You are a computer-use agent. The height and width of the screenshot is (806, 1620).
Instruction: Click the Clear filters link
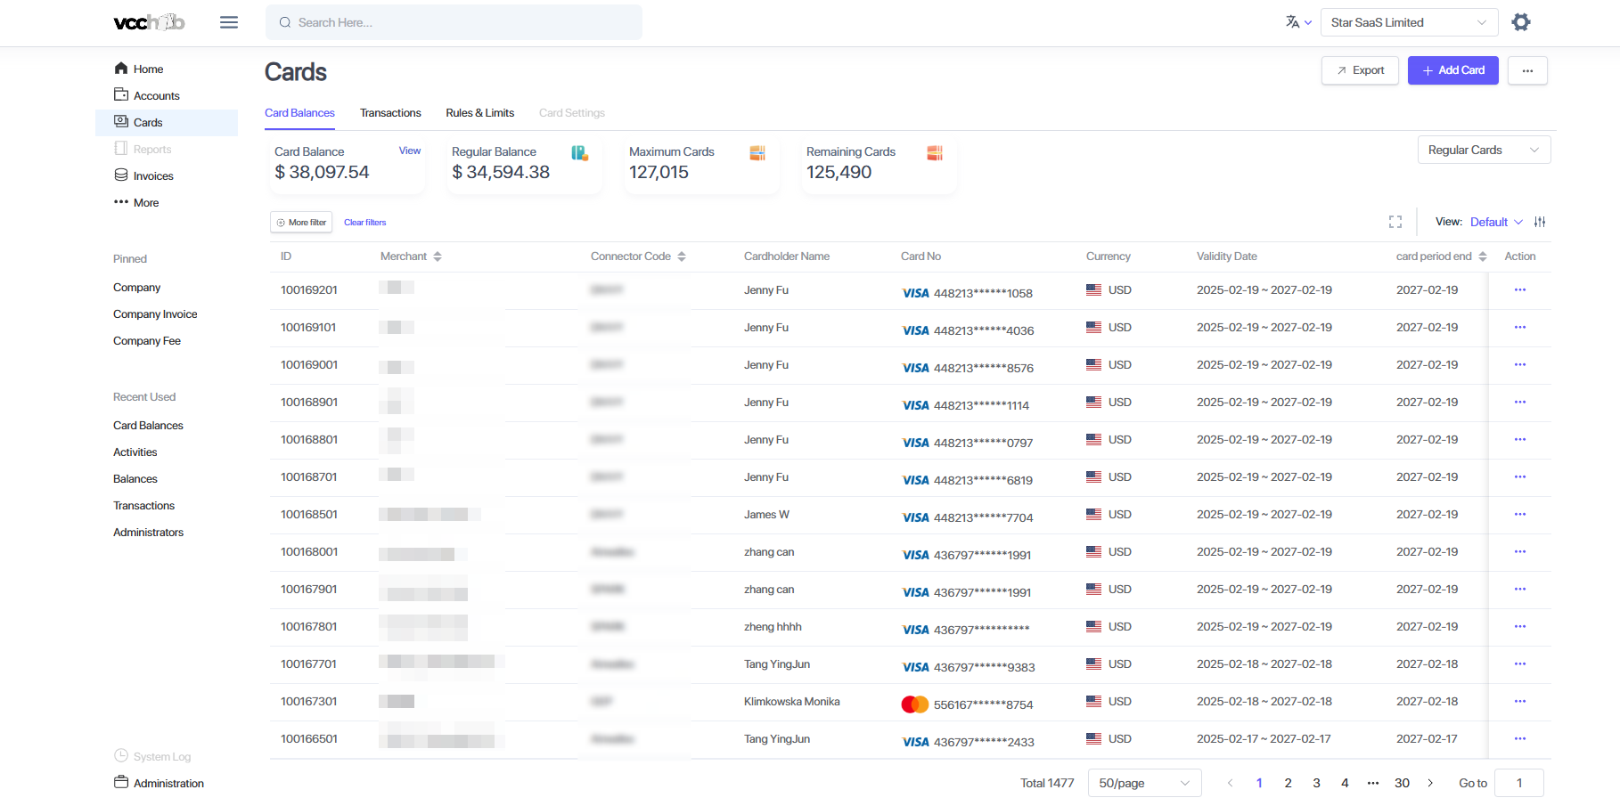click(364, 223)
